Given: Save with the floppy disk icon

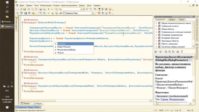Looking at the screenshot, I should (x=25, y=9).
